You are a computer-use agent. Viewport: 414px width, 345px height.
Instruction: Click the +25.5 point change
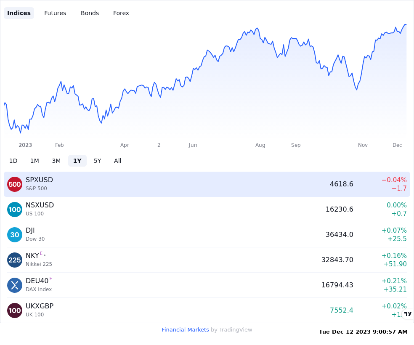coord(397,239)
